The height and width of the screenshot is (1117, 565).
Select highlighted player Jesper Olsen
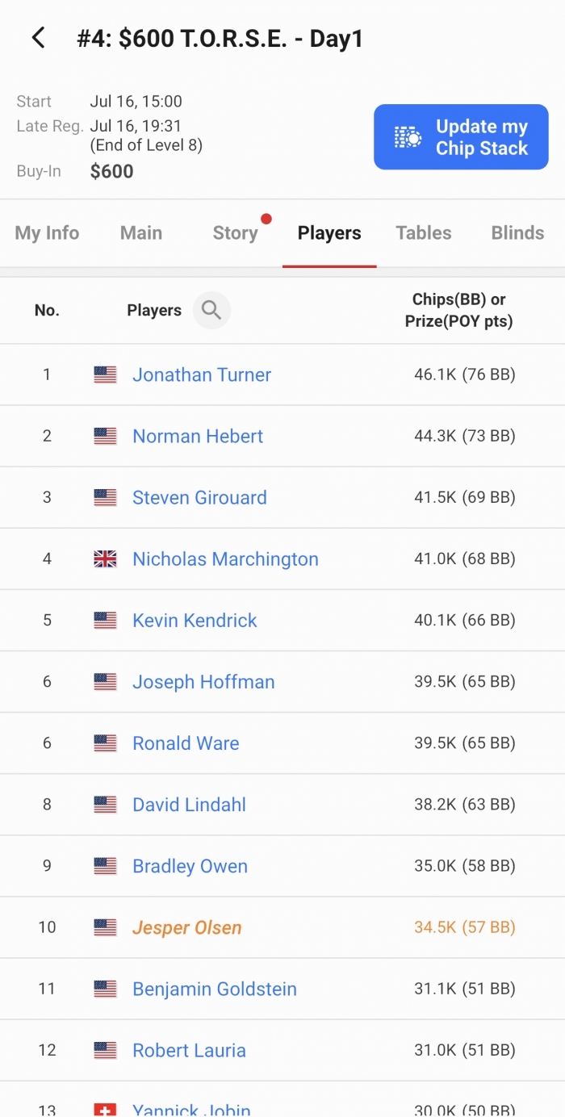pos(187,927)
